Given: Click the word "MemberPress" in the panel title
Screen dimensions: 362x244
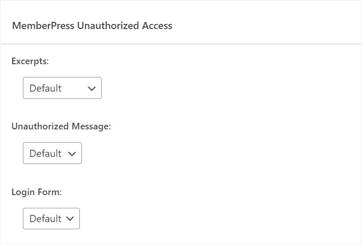Looking at the screenshot, I should pyautogui.click(x=43, y=25).
